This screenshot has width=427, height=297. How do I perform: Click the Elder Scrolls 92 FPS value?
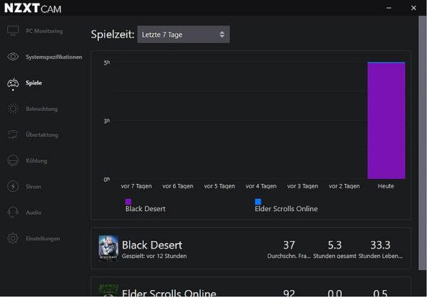tap(289, 293)
